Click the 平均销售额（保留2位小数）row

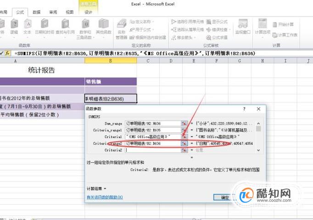click(x=42, y=115)
